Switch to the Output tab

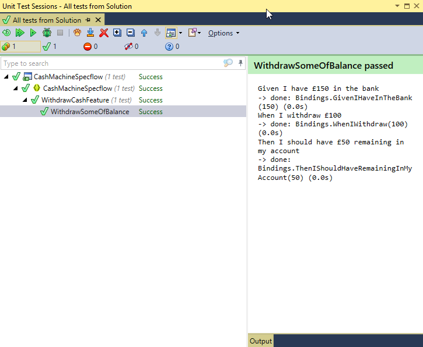coord(260,341)
